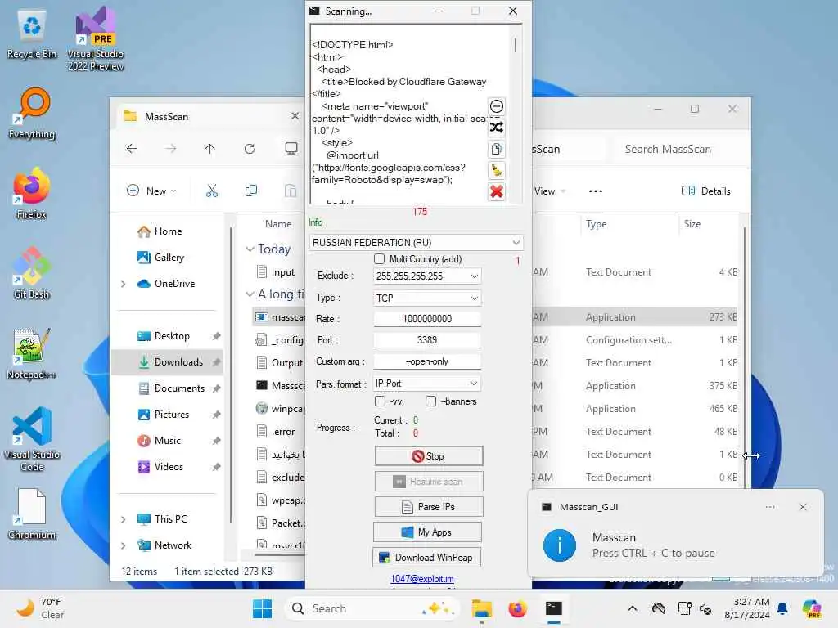838x628 pixels.
Task: Select the MassScan Explorer tab
Action: (x=209, y=116)
